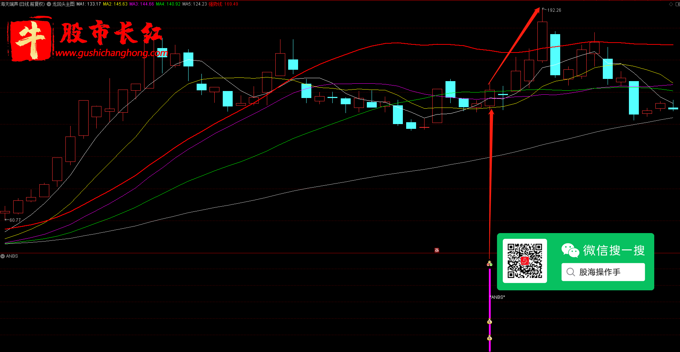Click the candlestick at the 192.26 peak

click(x=542, y=41)
